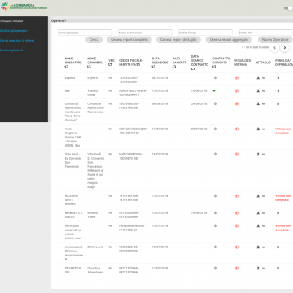Click Genera report dettaglio button
This screenshot has width=293, height=293.
coord(178,40)
